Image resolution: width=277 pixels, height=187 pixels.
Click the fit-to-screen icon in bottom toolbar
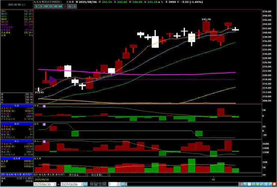(266, 184)
